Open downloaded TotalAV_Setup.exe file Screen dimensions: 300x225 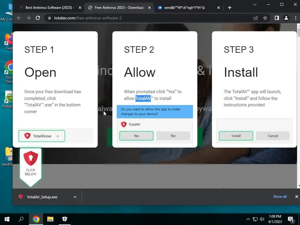pyautogui.click(x=42, y=197)
